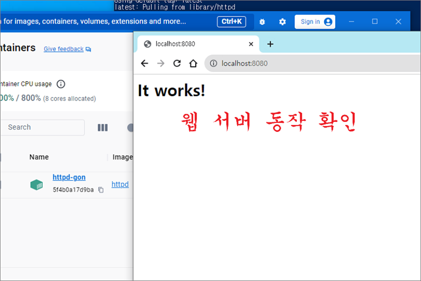Screen dimensions: 421x281
Task: Reload the localhost:8080 page
Action: [177, 63]
